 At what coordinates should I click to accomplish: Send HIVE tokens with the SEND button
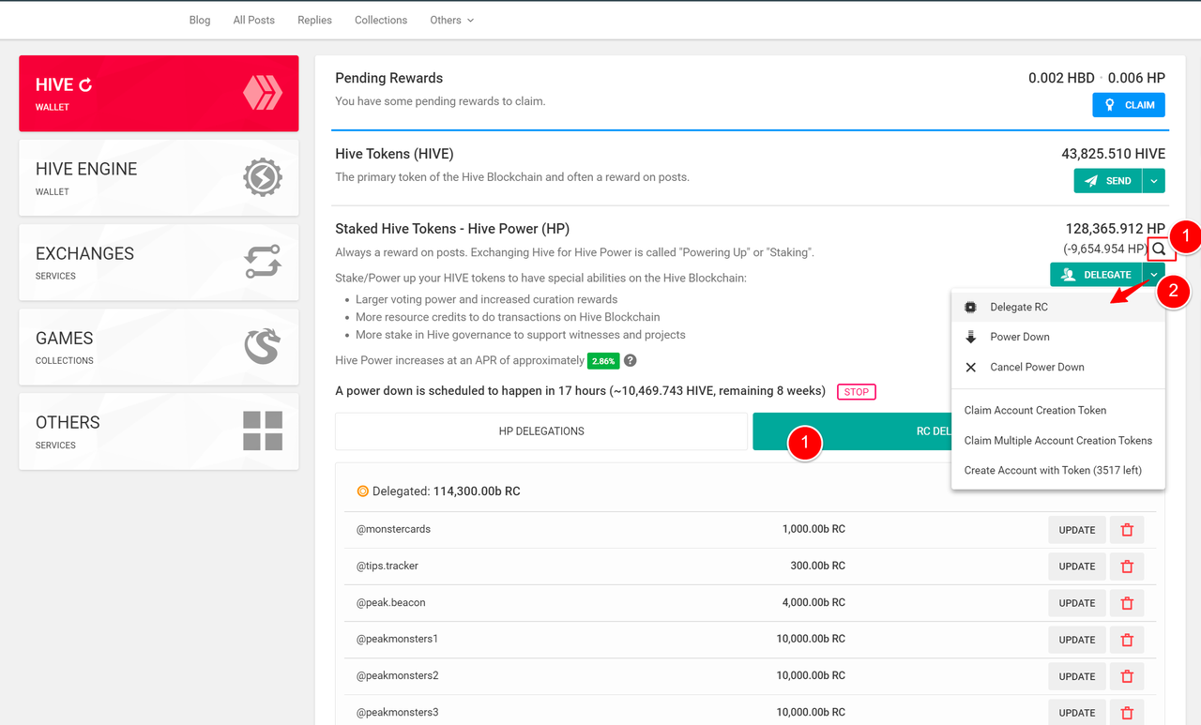(x=1108, y=181)
